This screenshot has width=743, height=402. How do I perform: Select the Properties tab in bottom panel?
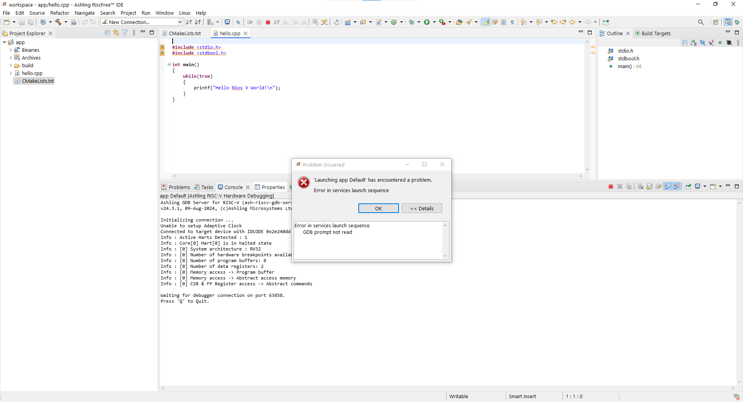274,187
